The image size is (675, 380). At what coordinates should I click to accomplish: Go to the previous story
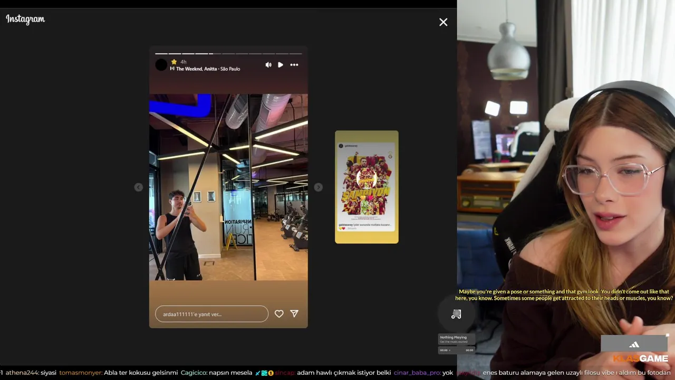click(x=138, y=187)
